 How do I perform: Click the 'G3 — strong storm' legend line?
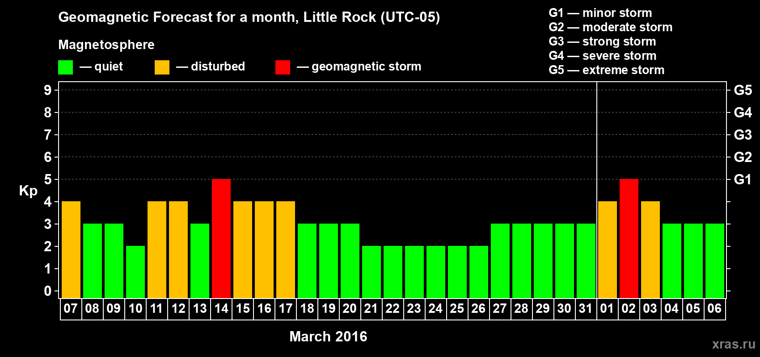[x=603, y=42]
